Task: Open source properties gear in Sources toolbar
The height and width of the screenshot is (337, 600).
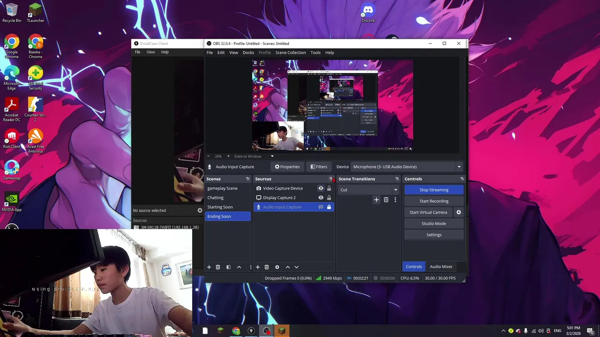Action: coord(277,267)
